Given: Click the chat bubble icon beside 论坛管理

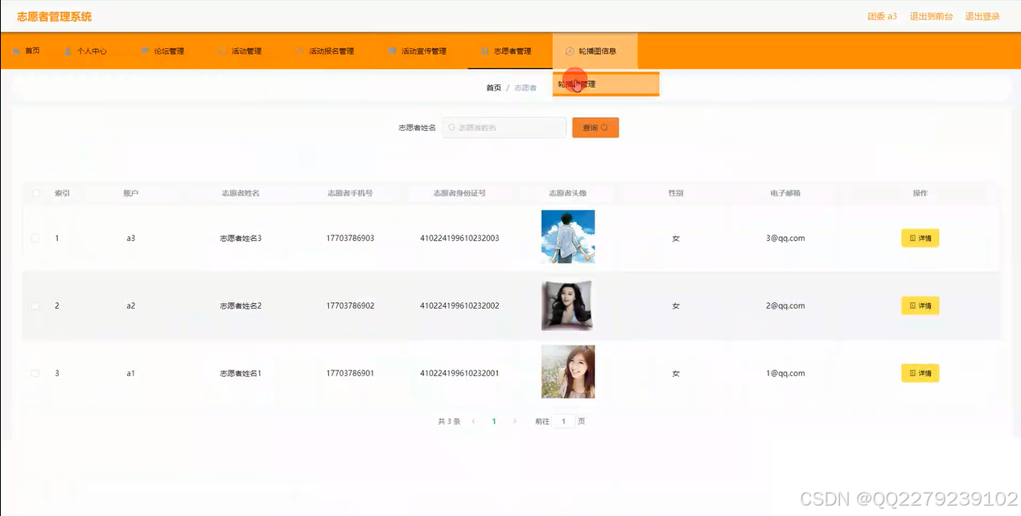Looking at the screenshot, I should pos(145,50).
